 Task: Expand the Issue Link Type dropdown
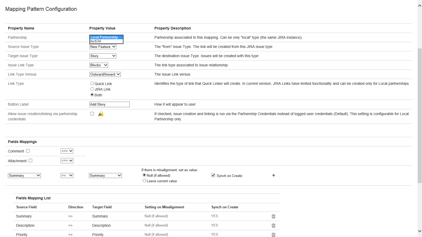coord(99,65)
